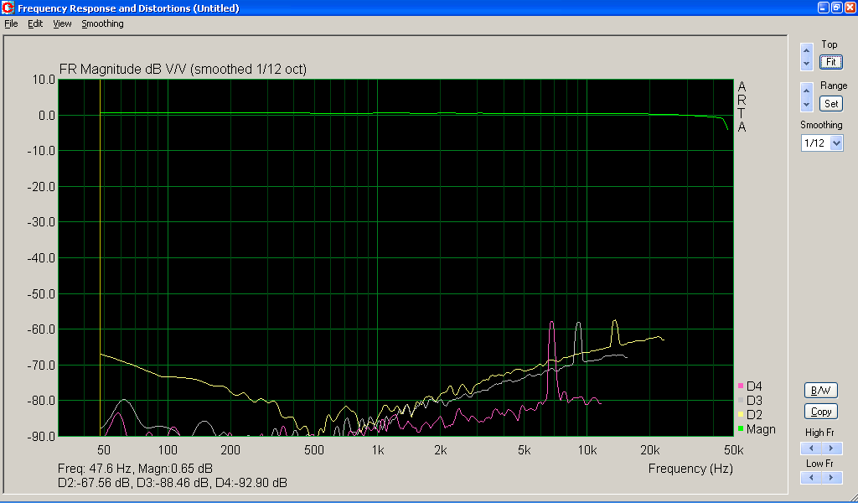The image size is (858, 503).
Task: Click the gray D3 legend swatch
Action: coord(741,401)
